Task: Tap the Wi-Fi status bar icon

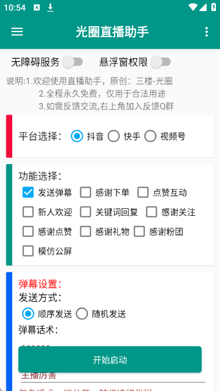Action: click(x=193, y=7)
